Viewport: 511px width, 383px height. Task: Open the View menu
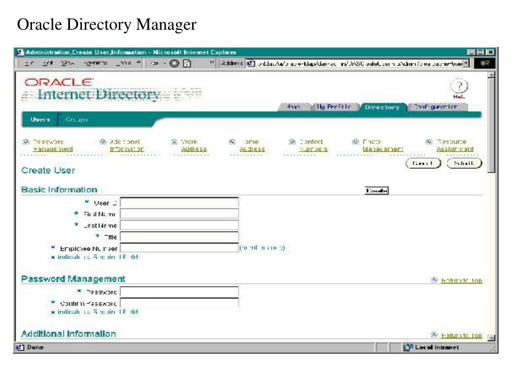68,63
